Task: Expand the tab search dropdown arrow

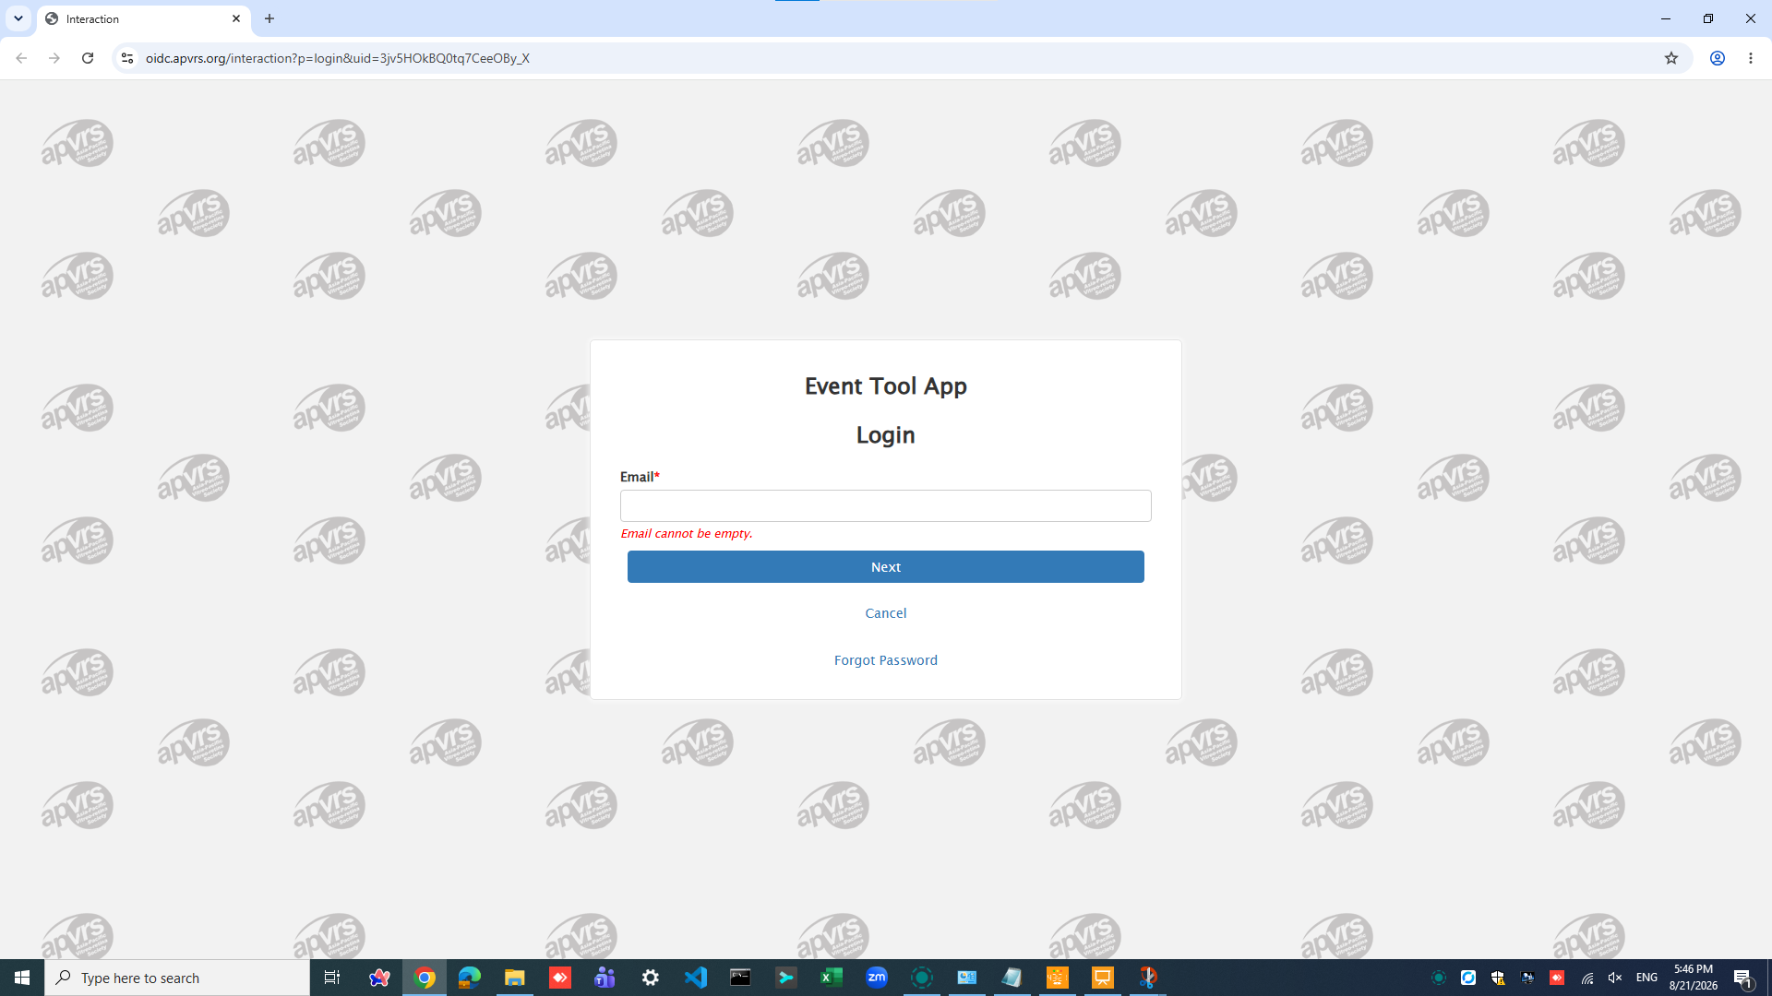Action: [x=18, y=18]
